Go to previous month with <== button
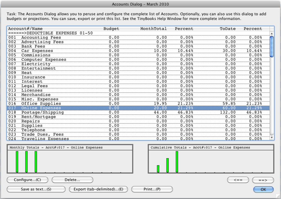The image size is (281, 199). 238,180
